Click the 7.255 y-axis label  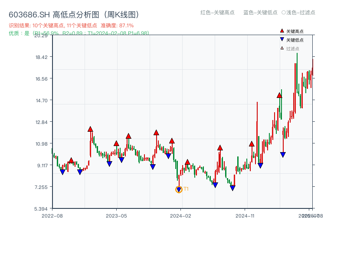pos(41,187)
